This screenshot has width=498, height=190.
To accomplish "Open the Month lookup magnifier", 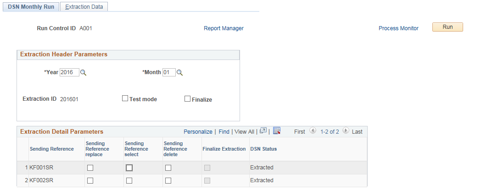I will pyautogui.click(x=180, y=72).
